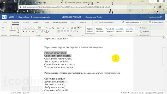Collapse the ribbon with the chevron
The image size is (167, 94).
pyautogui.click(x=164, y=35)
